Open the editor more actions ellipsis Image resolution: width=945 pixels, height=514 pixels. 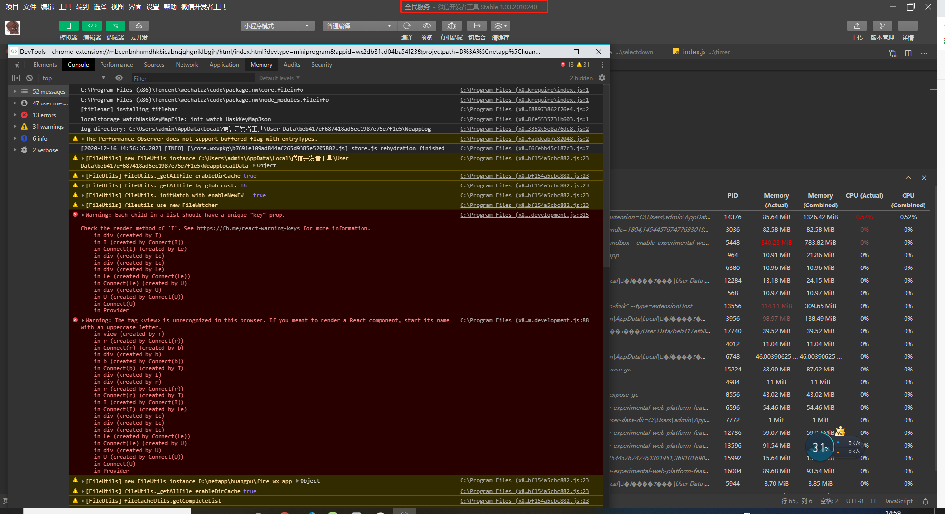tap(924, 53)
